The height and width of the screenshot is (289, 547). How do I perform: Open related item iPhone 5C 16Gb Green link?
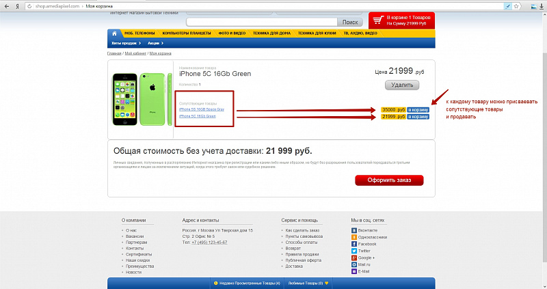pyautogui.click(x=198, y=116)
